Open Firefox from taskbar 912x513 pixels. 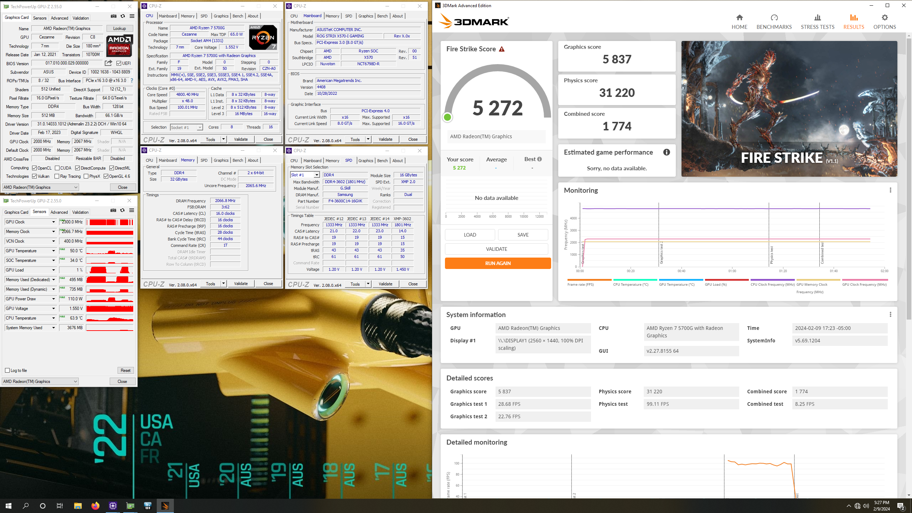(x=95, y=506)
